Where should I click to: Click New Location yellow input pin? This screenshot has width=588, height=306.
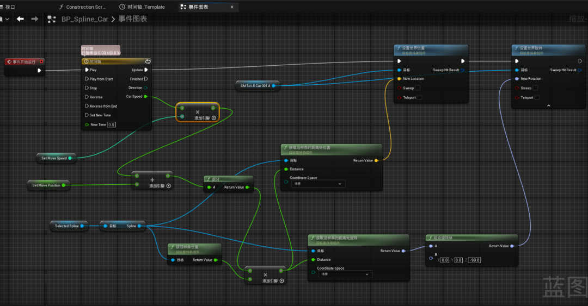(400, 79)
